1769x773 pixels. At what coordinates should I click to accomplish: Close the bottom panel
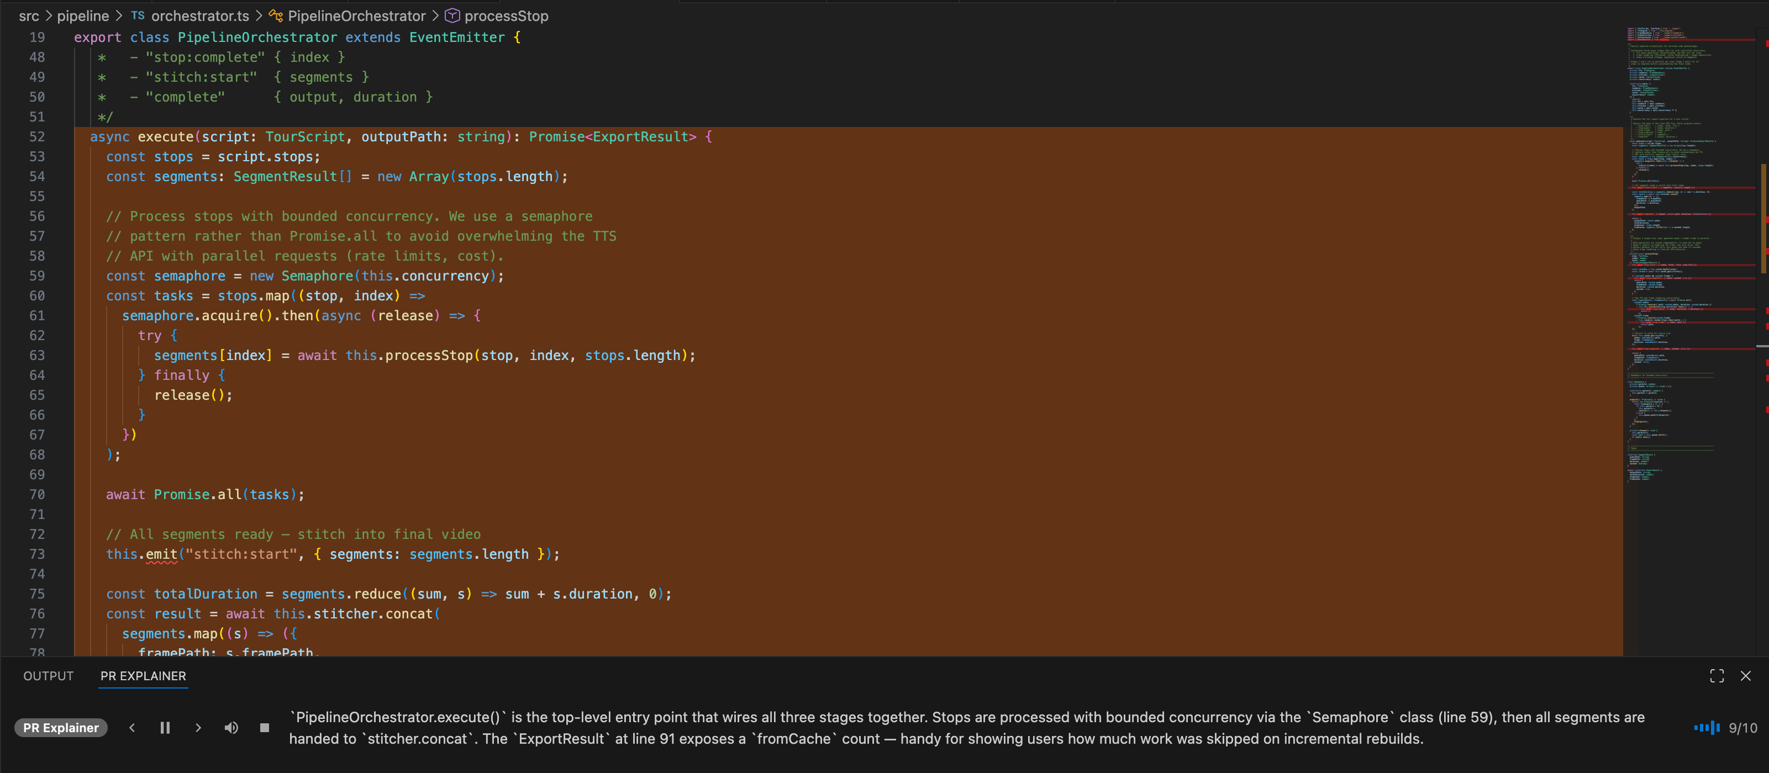(1746, 676)
